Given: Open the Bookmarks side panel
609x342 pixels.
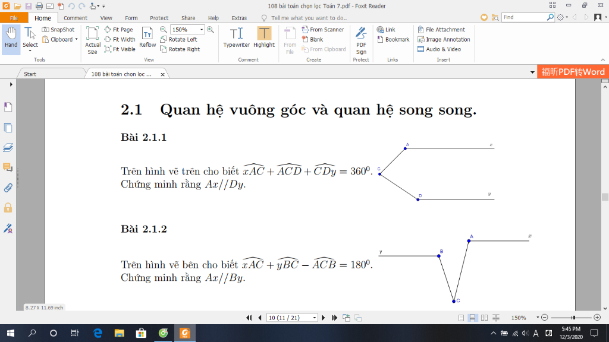Looking at the screenshot, I should (x=8, y=107).
